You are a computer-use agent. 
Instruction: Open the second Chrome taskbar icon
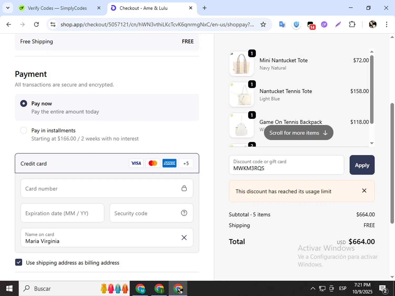159,289
